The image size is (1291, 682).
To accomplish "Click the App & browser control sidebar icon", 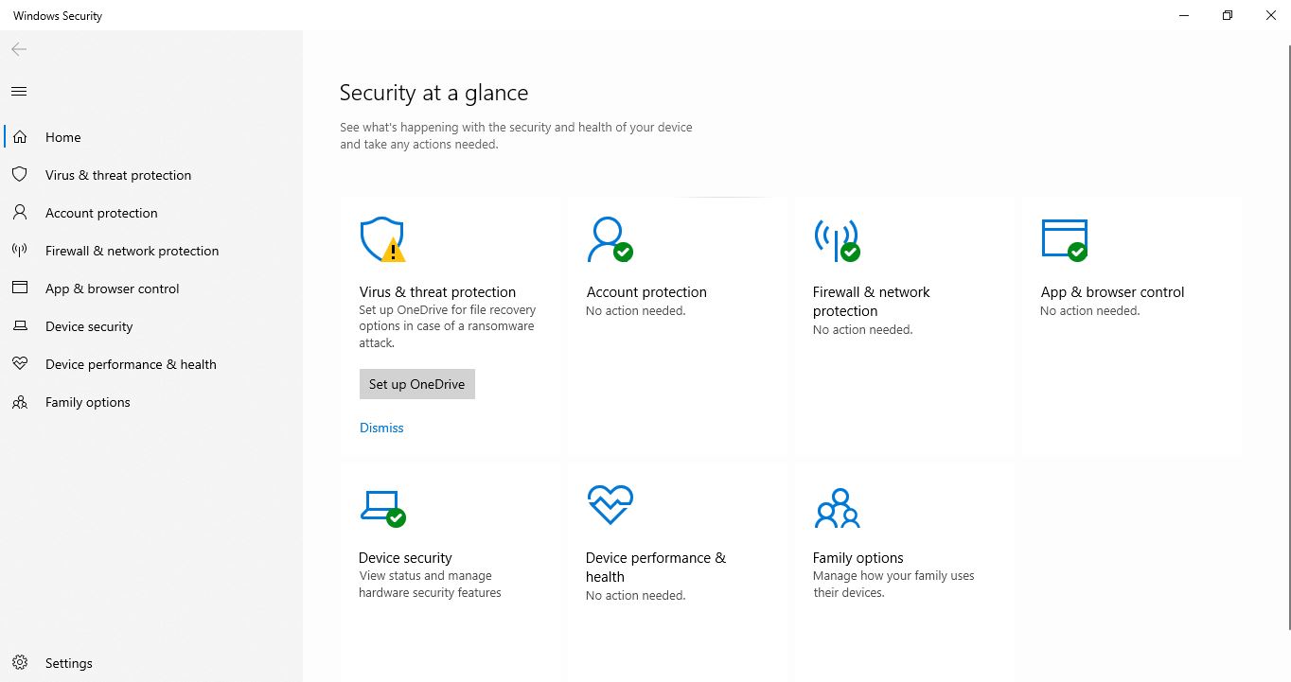I will pyautogui.click(x=19, y=288).
